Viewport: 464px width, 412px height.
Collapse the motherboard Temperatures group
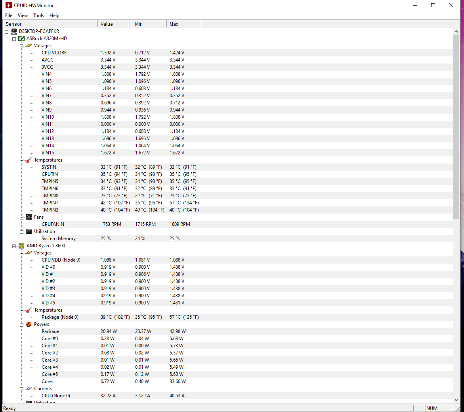pyautogui.click(x=21, y=160)
